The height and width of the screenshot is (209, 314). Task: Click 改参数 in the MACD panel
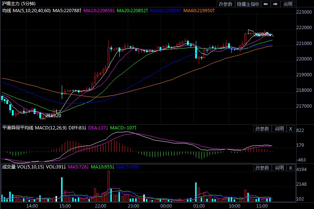[x=262, y=129]
